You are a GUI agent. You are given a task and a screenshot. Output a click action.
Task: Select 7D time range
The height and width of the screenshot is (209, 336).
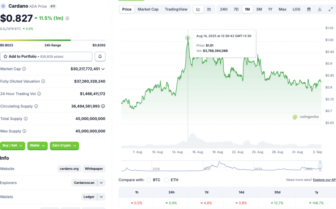point(236,9)
